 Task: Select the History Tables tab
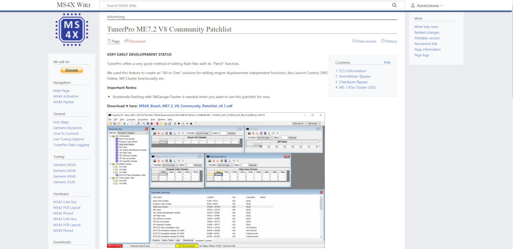tap(168, 240)
